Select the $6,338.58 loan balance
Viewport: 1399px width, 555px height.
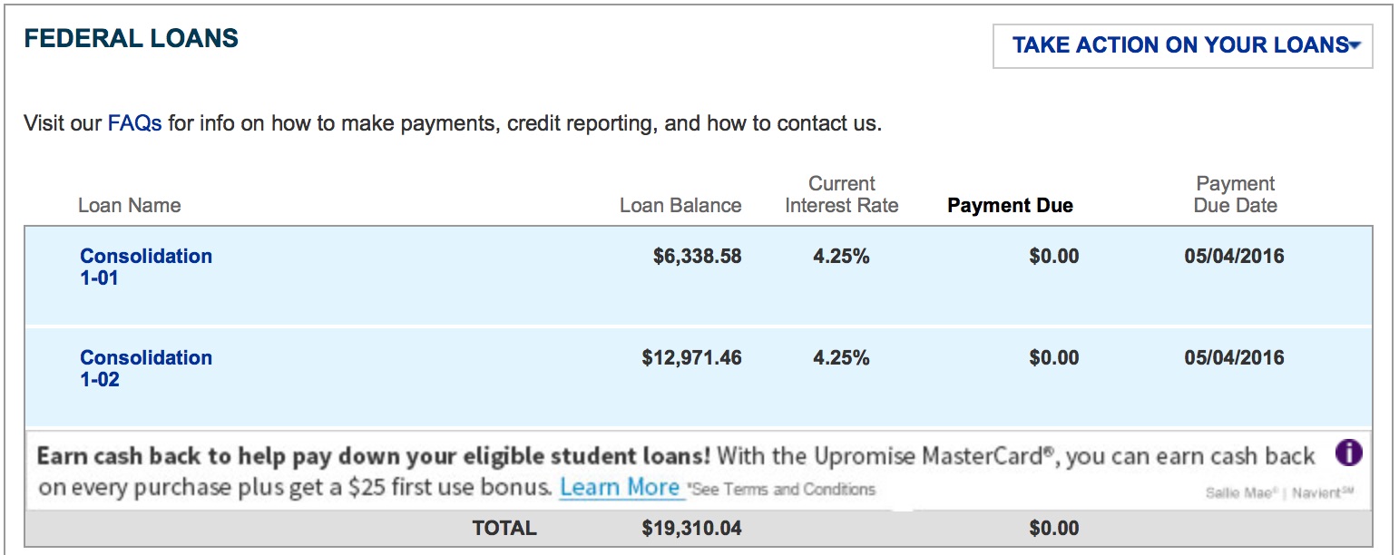697,257
